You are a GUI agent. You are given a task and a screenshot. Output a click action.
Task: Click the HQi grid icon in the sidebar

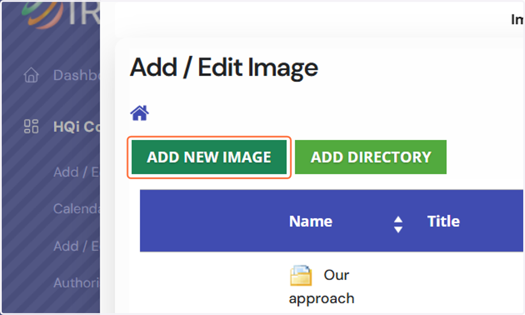coord(31,126)
